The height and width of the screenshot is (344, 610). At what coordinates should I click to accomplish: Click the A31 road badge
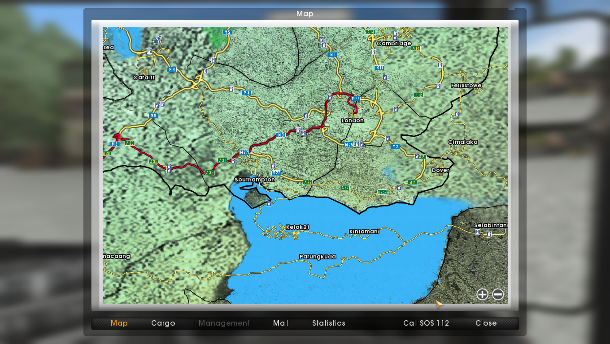(x=222, y=160)
